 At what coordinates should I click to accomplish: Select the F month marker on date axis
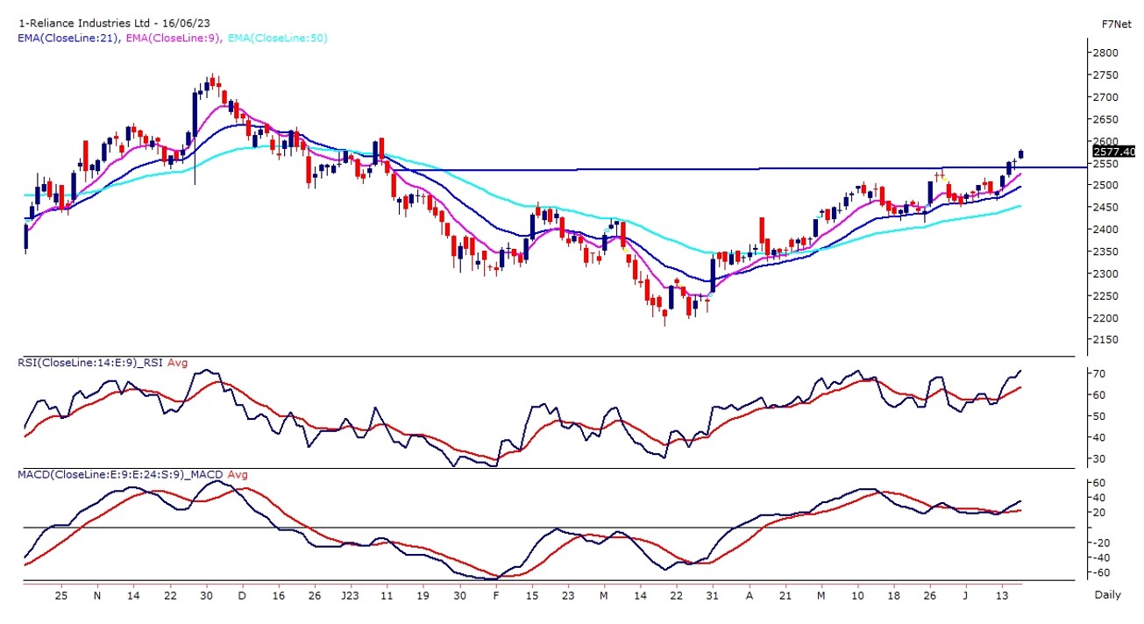click(496, 595)
